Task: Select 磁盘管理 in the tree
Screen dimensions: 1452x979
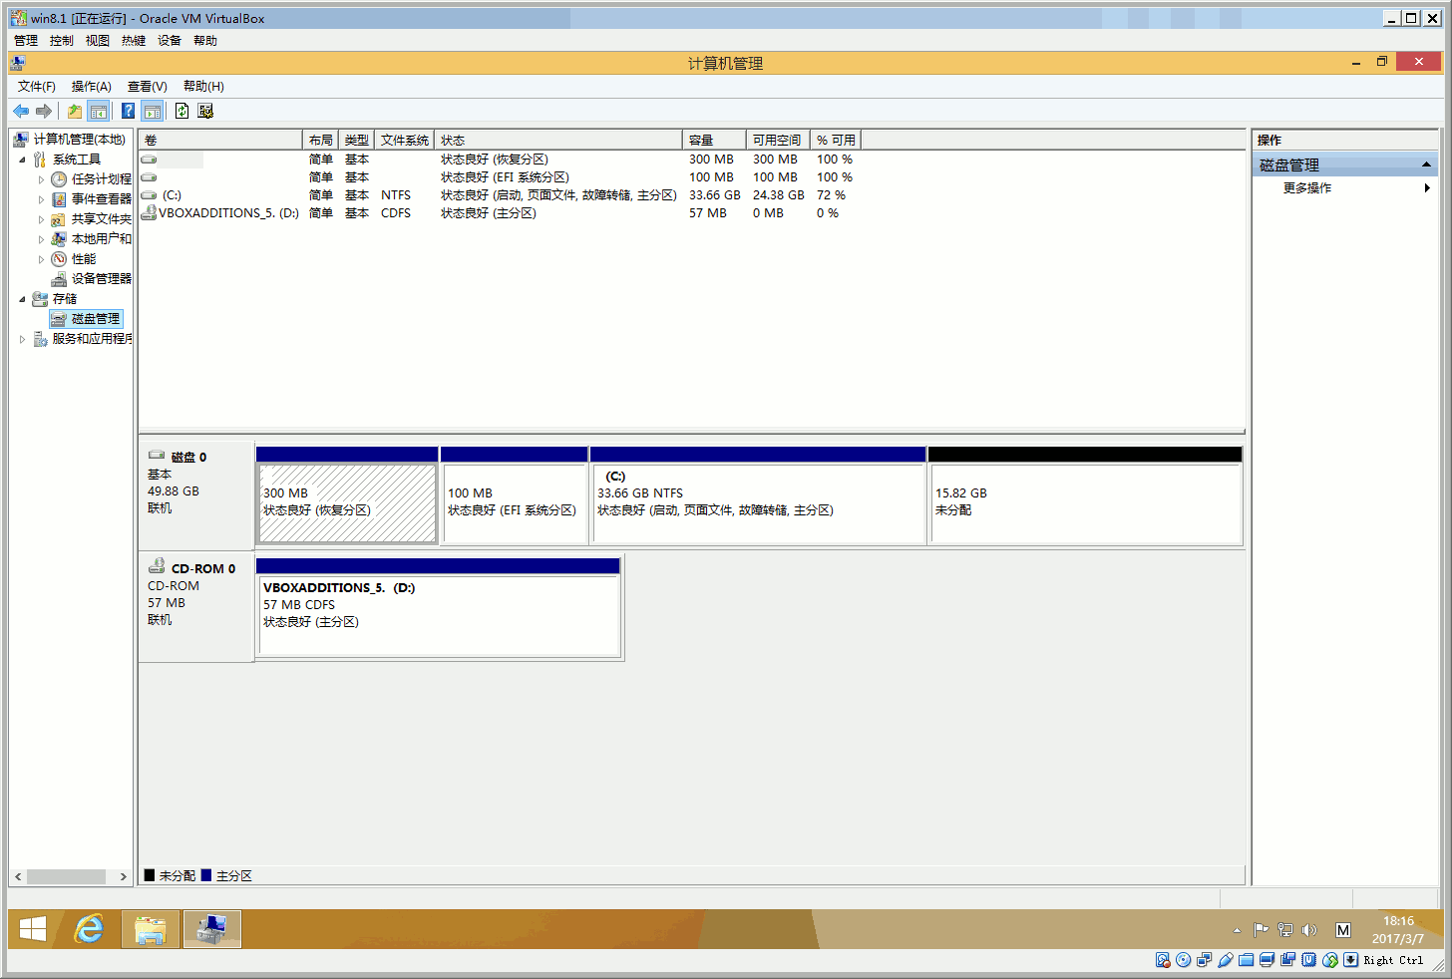Action: pyautogui.click(x=86, y=319)
